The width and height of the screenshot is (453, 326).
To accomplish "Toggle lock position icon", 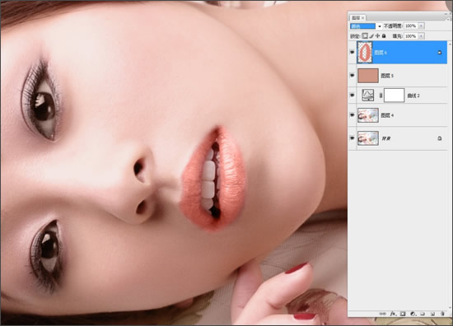I will [377, 35].
